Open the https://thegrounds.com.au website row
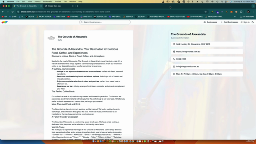256x144 pixels. point(207,52)
